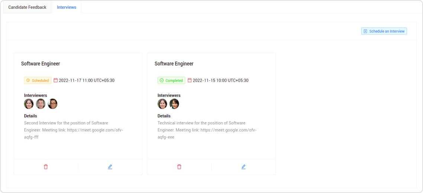423x193 pixels.
Task: Click the checkmark icon in Completed badge
Action: coord(162,80)
